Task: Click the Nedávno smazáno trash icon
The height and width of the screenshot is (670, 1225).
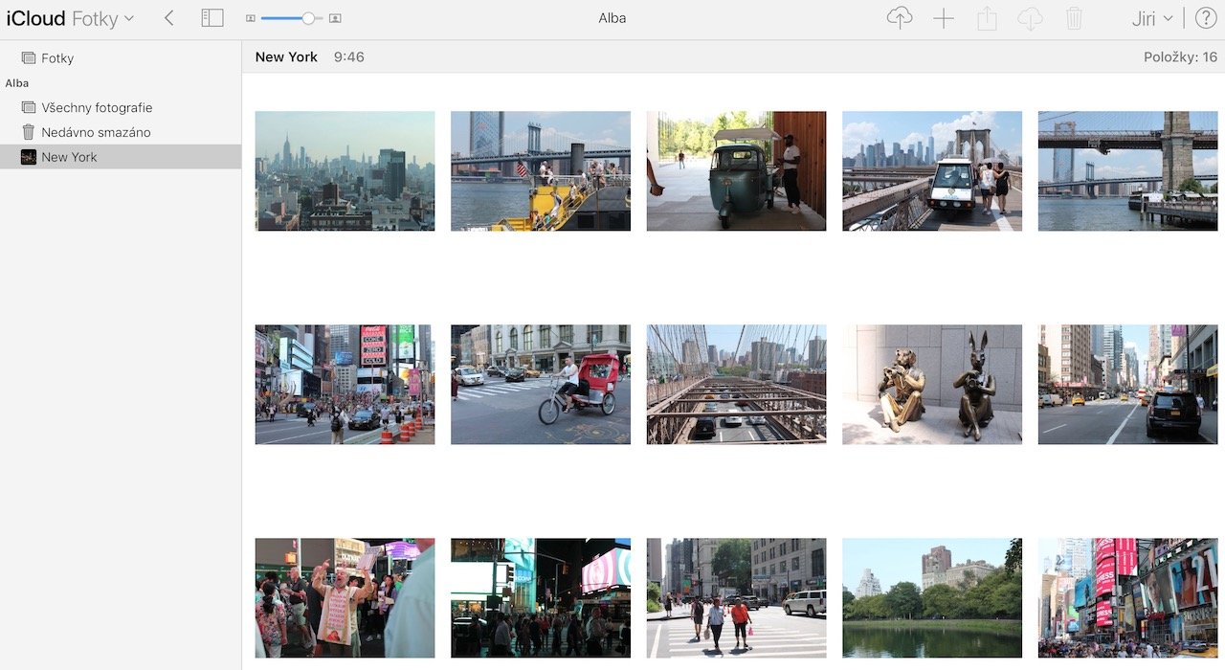Action: click(29, 132)
